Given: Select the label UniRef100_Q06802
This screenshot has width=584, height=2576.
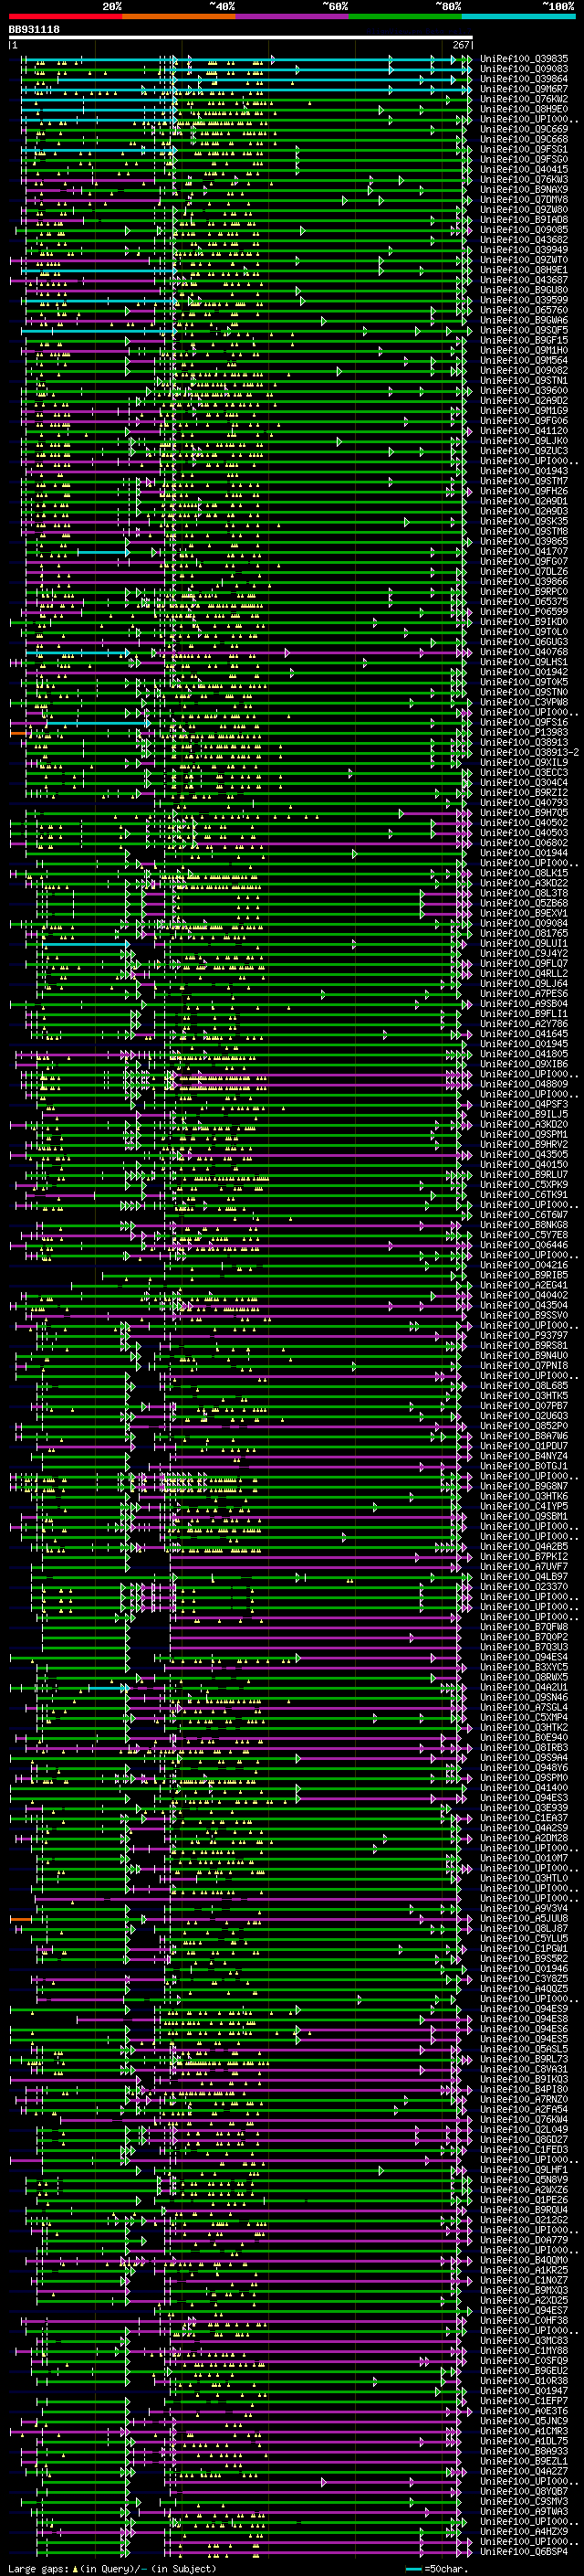Looking at the screenshot, I should pyautogui.click(x=524, y=842).
